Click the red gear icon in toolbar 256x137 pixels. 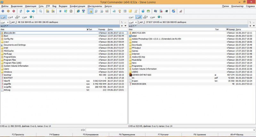[x=14, y=11]
